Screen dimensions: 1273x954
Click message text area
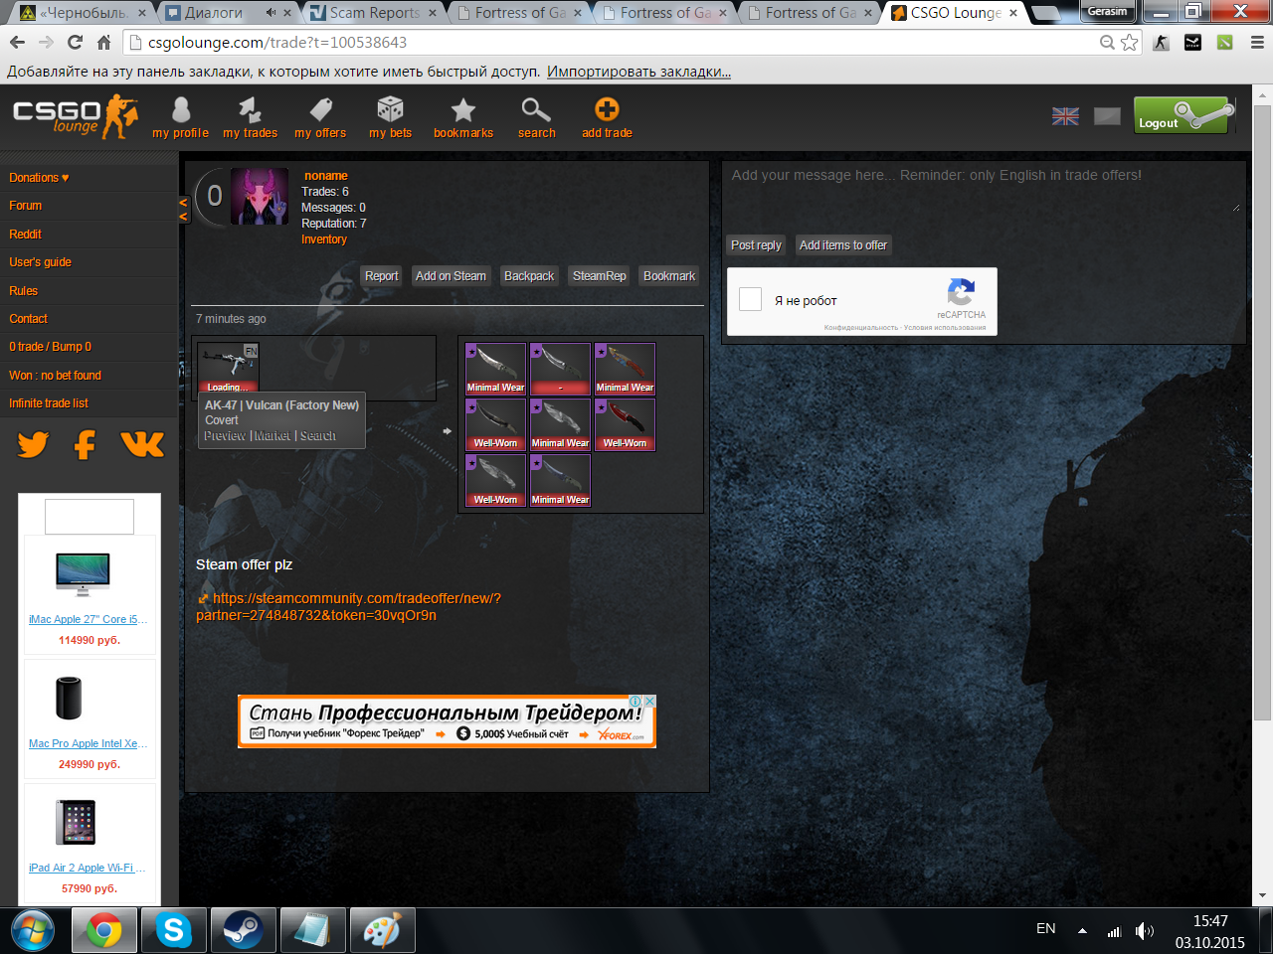[x=985, y=189]
